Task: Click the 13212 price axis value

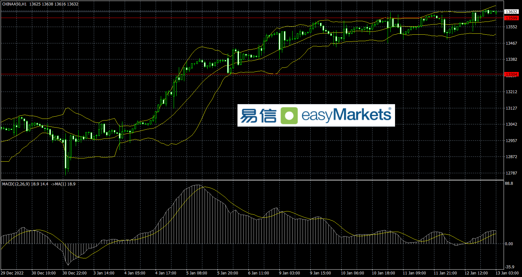Action: 511,92
